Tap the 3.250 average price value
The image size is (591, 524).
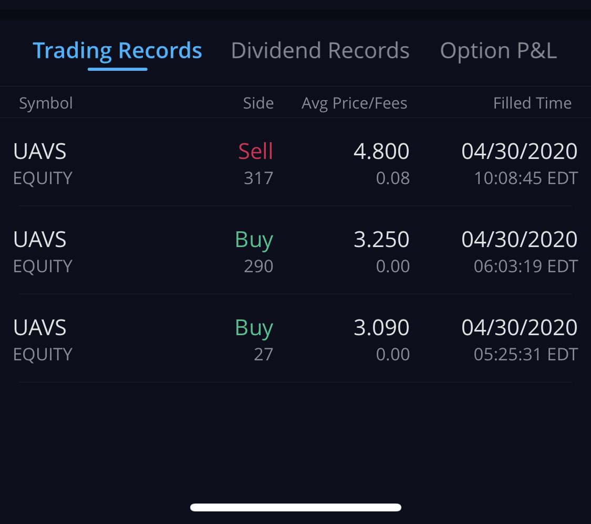click(381, 240)
